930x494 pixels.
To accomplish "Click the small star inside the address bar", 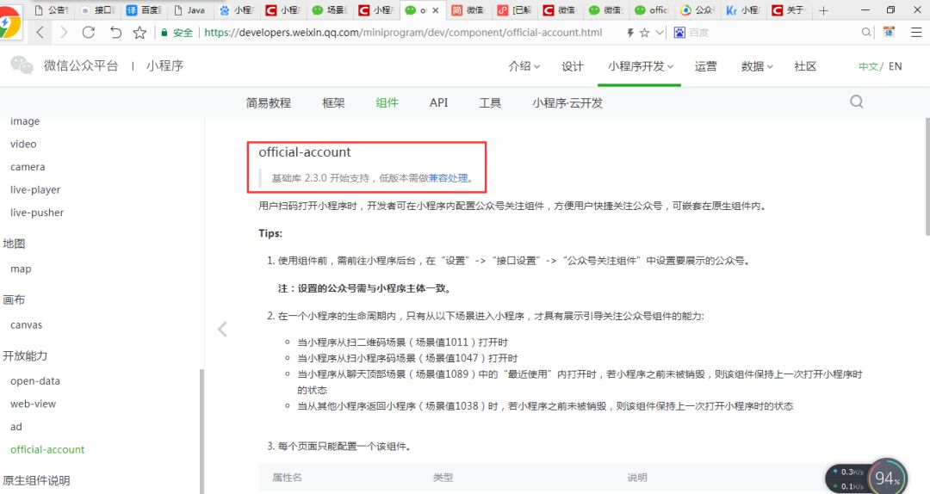I will click(645, 33).
